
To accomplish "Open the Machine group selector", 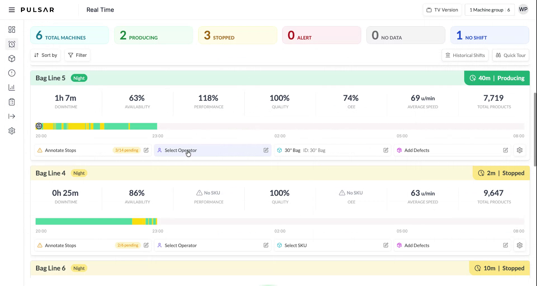I will click(489, 10).
